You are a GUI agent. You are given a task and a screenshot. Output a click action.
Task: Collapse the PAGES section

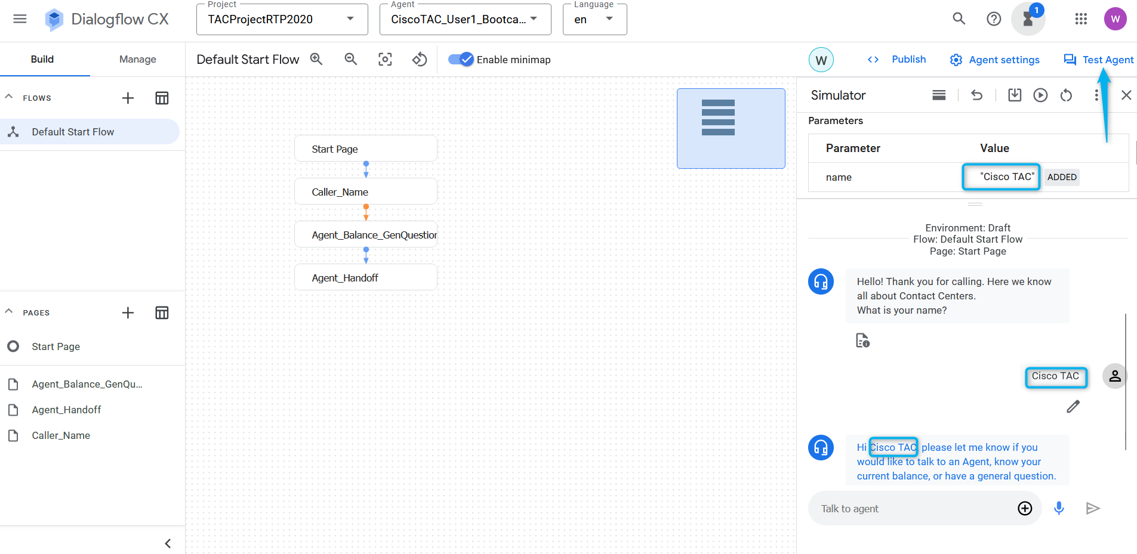(9, 311)
